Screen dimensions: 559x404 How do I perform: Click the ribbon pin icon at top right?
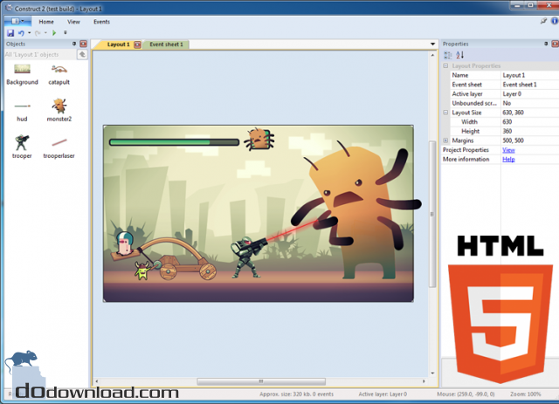[543, 21]
